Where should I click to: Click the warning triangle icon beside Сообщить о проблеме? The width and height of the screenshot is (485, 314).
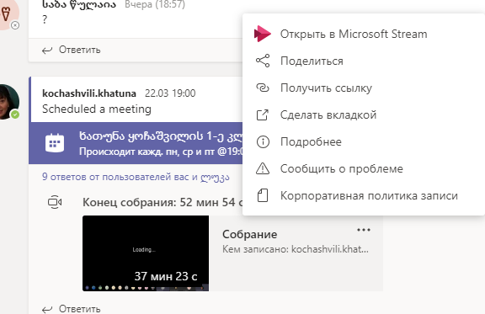point(263,168)
